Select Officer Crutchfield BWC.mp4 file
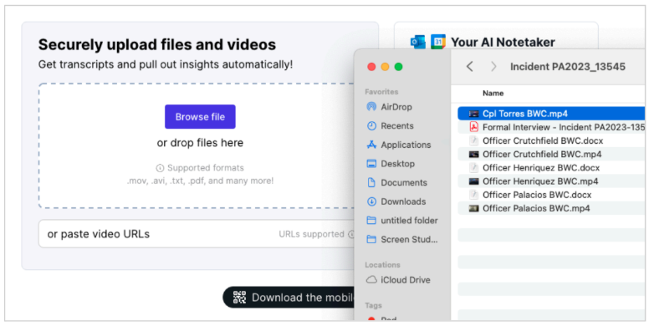 551,155
